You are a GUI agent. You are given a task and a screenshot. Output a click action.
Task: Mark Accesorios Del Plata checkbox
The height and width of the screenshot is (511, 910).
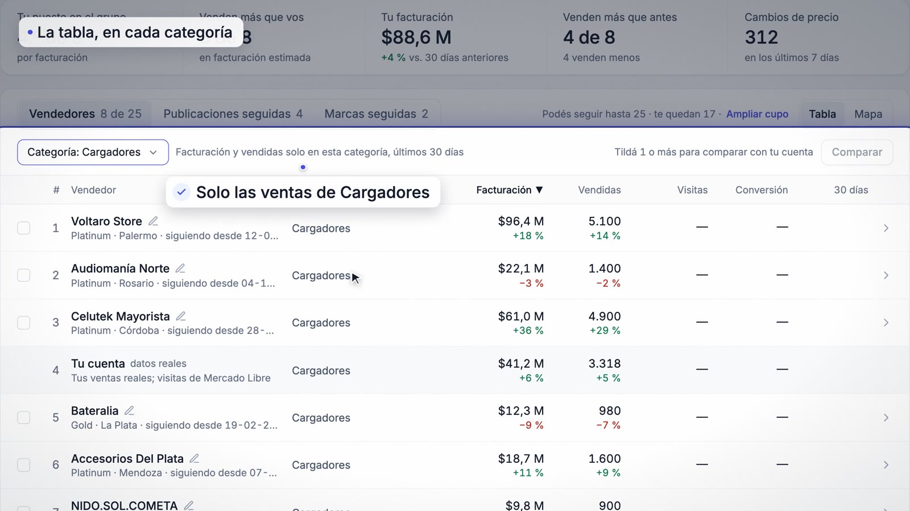point(24,465)
